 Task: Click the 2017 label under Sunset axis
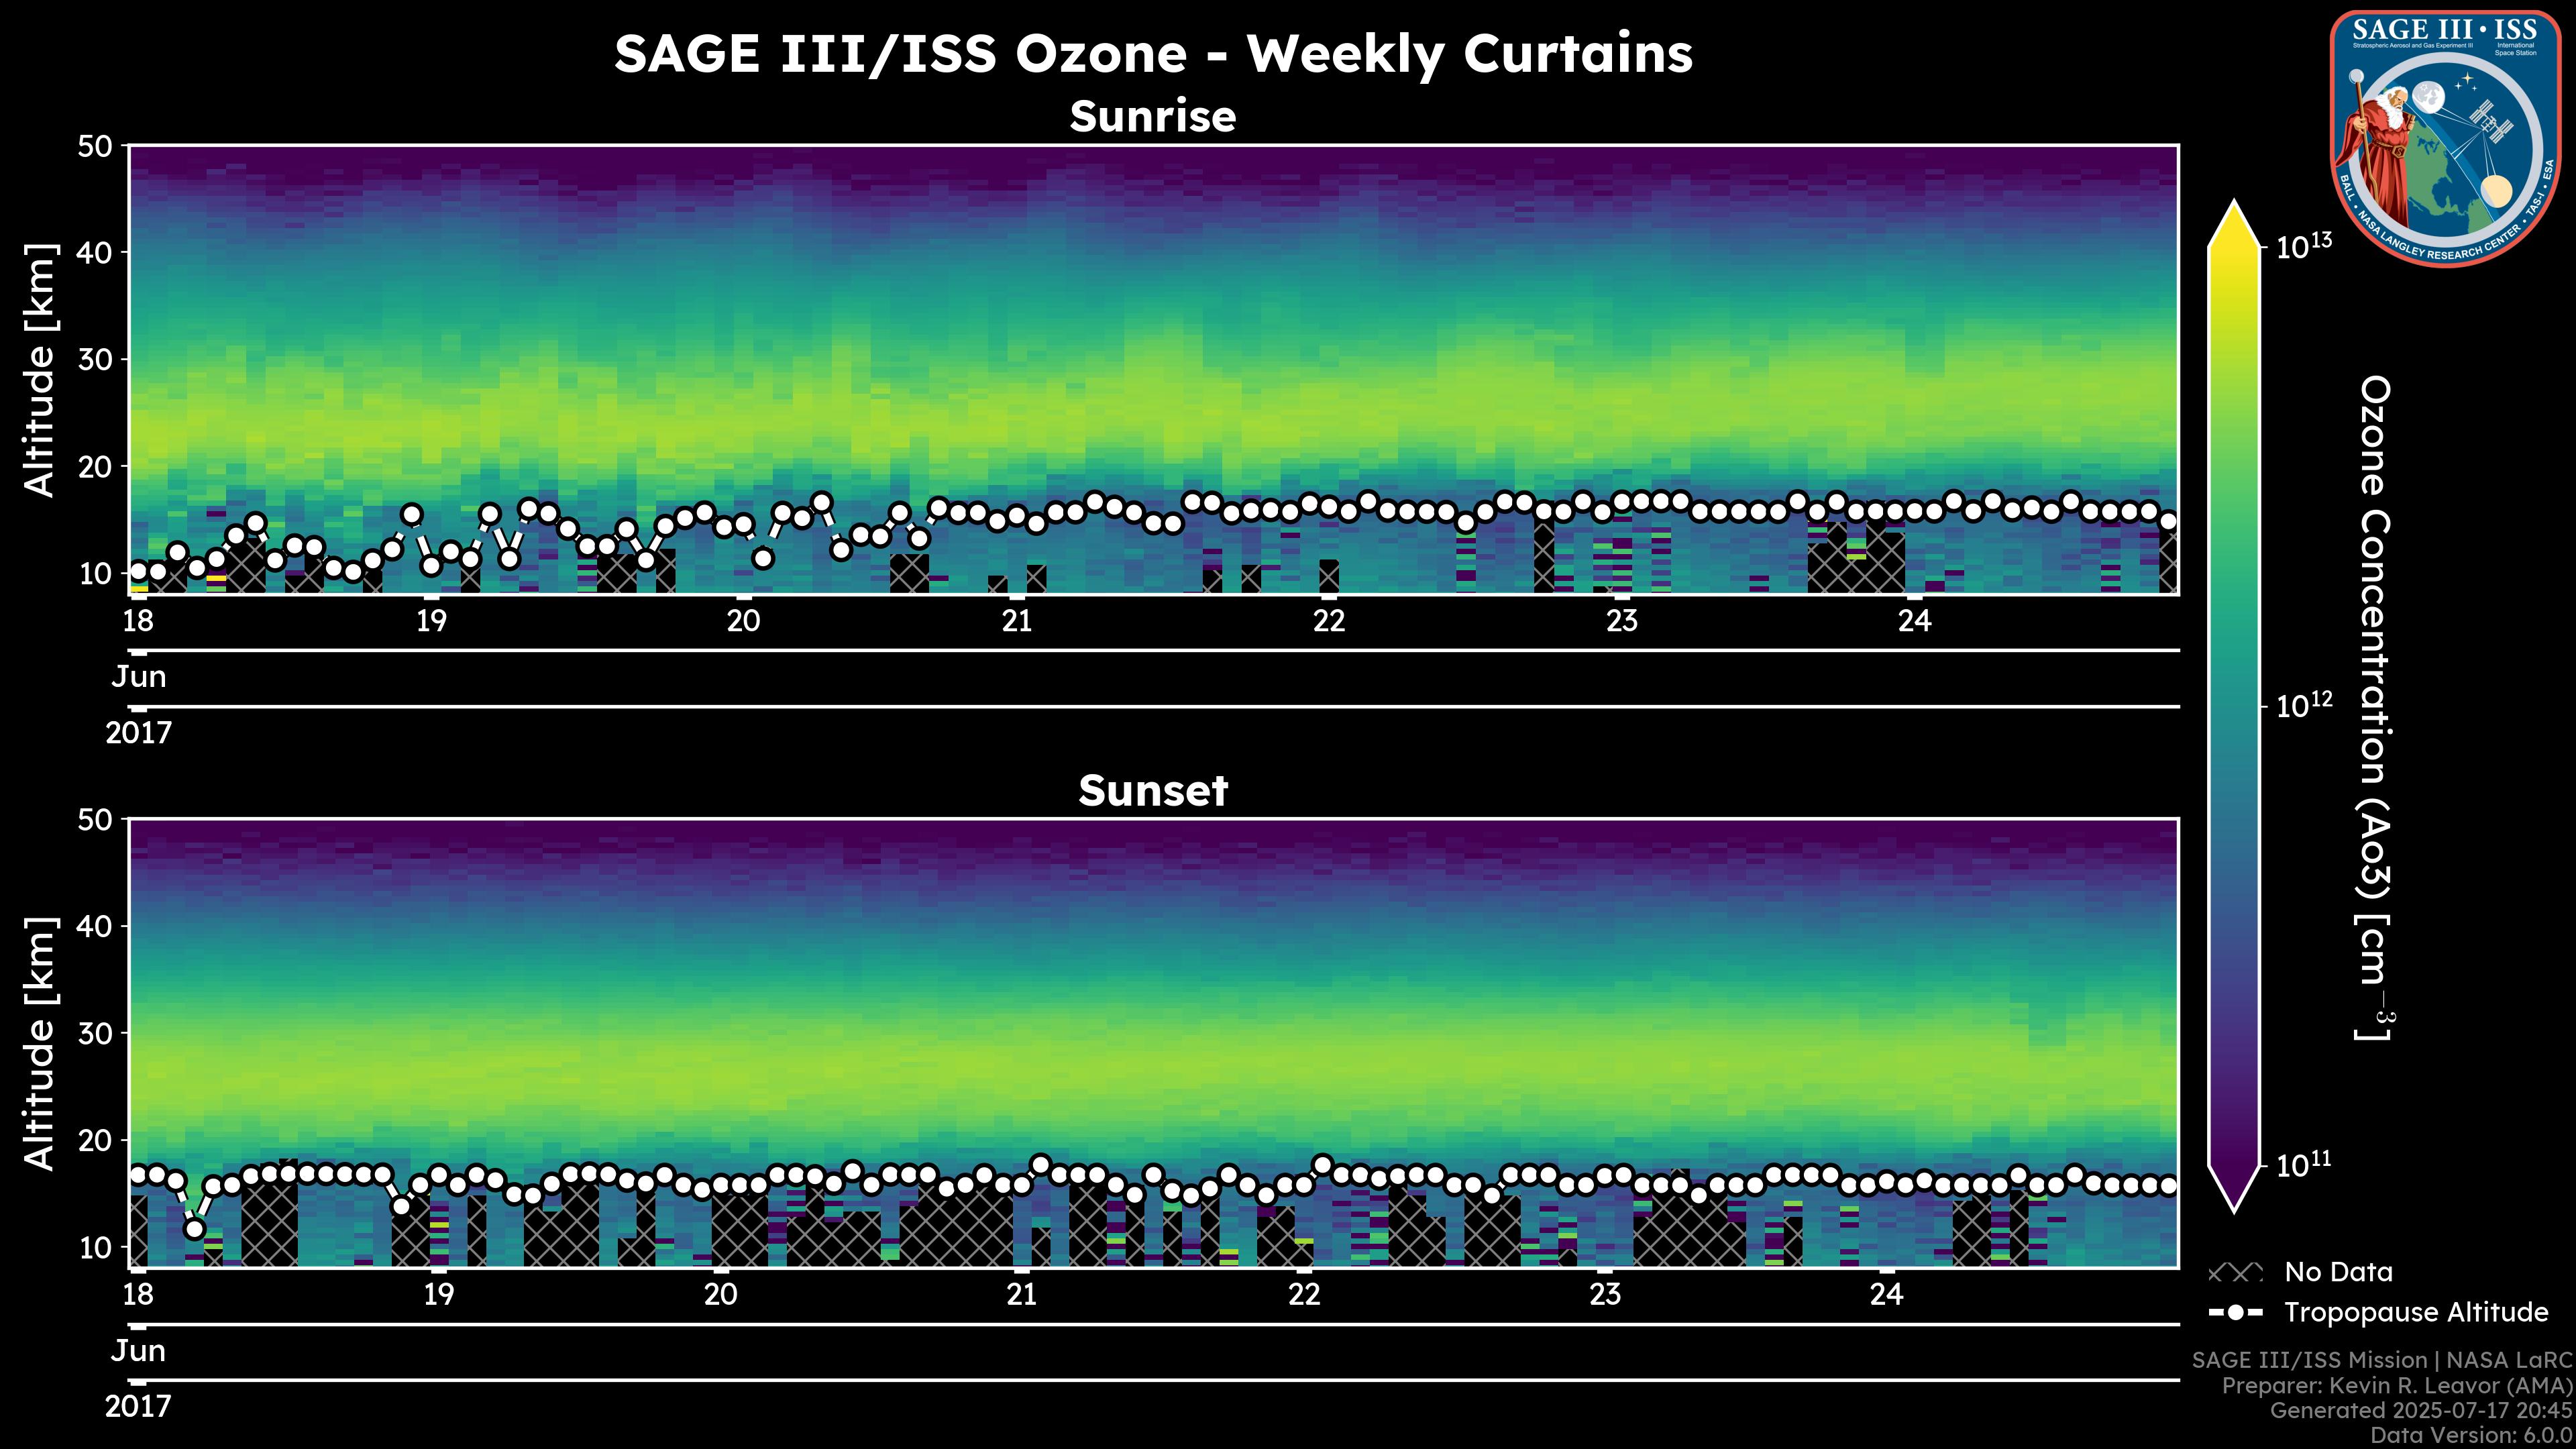tap(138, 1406)
